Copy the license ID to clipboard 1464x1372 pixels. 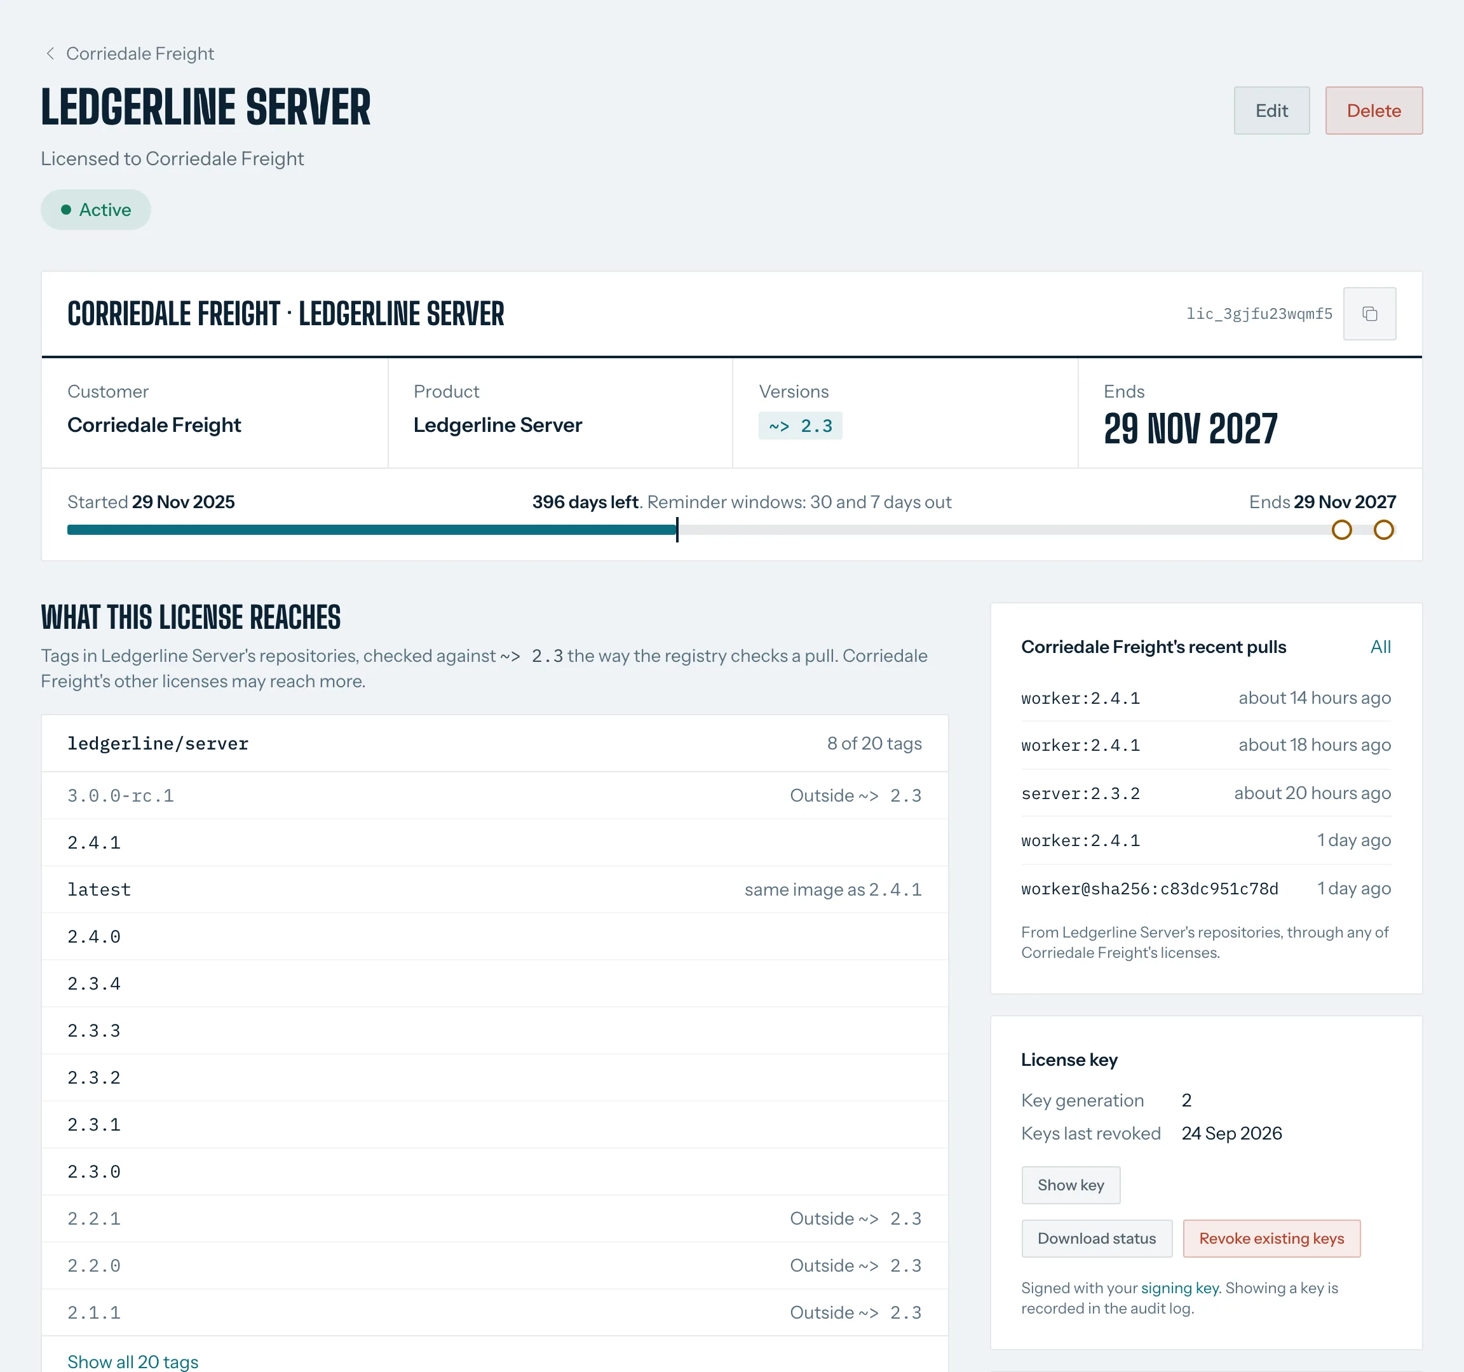click(1369, 314)
